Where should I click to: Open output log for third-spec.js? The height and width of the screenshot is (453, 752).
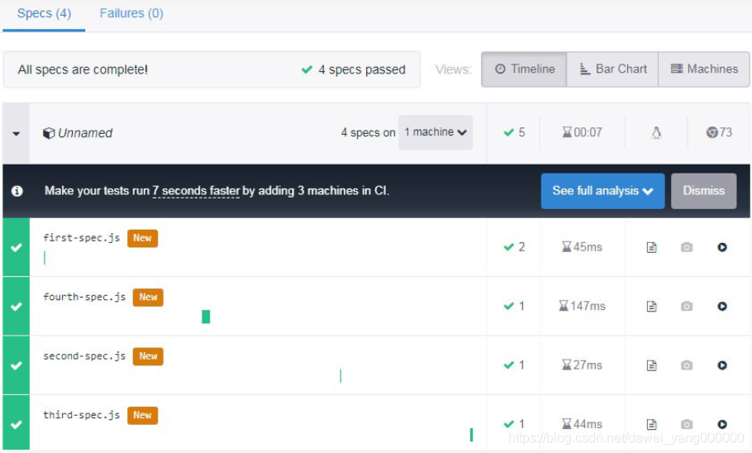651,424
